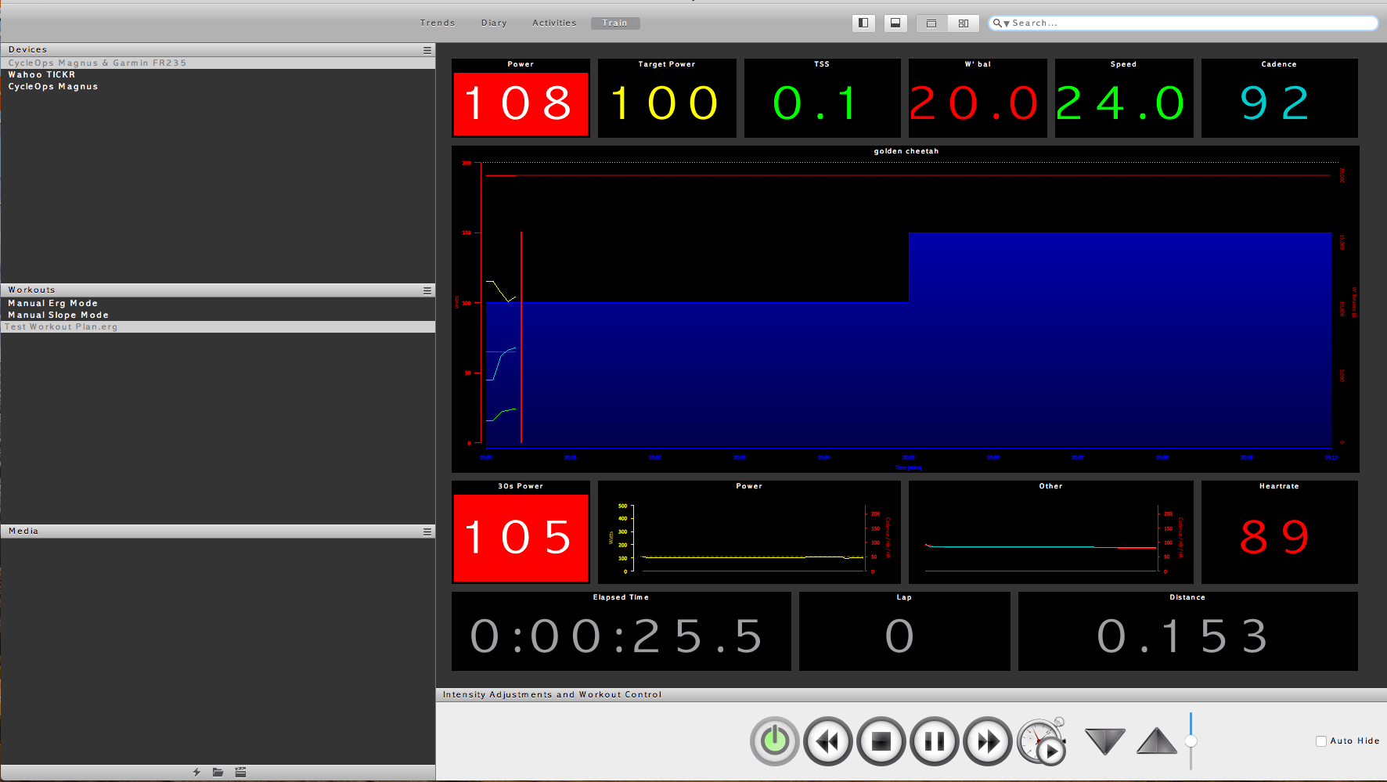
Task: Open the Devices panel menu
Action: coord(427,49)
